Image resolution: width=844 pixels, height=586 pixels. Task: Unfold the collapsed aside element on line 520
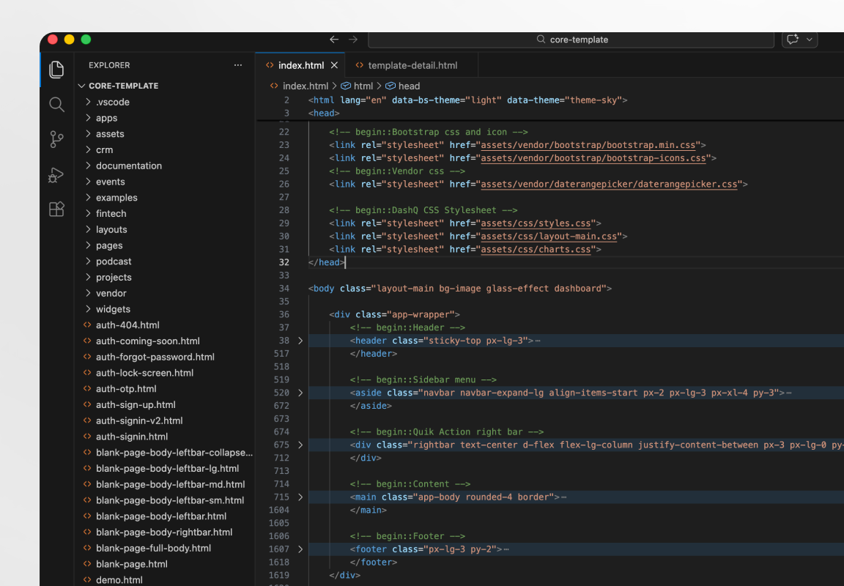pos(300,393)
